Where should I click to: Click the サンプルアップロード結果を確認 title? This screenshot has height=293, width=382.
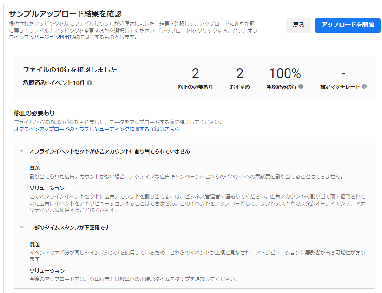tap(65, 14)
